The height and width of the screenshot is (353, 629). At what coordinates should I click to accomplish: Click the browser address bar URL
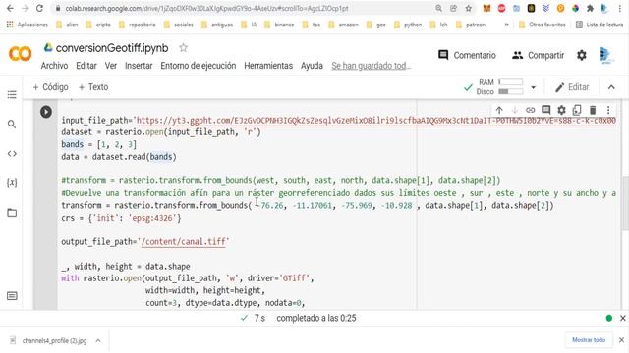(206, 9)
